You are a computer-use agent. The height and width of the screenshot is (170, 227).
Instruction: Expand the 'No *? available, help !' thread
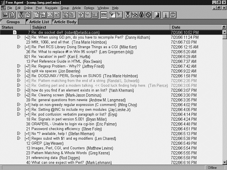pyautogui.click(x=19, y=133)
